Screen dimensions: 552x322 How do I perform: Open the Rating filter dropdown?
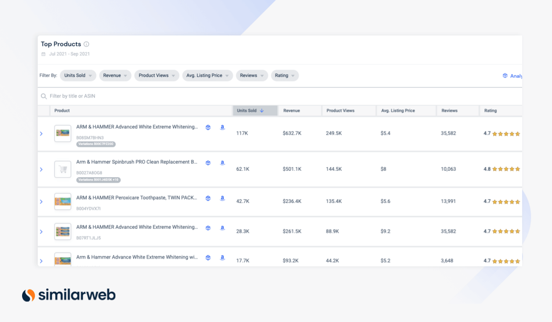click(285, 75)
